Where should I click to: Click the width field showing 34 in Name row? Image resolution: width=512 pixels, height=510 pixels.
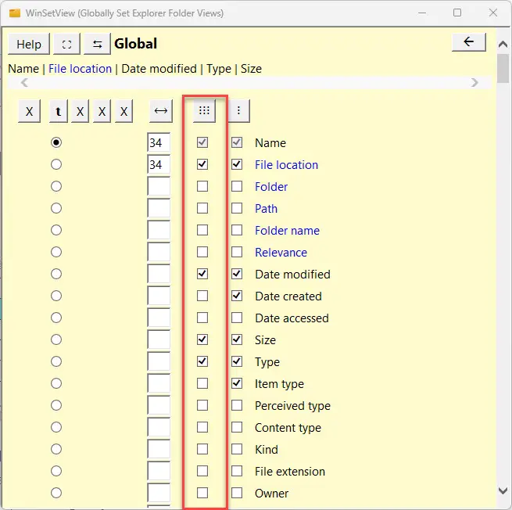(159, 142)
